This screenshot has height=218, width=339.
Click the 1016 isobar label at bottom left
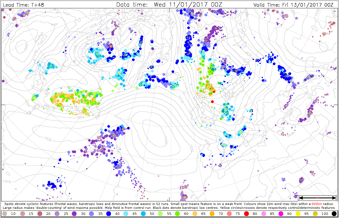(x=7, y=181)
